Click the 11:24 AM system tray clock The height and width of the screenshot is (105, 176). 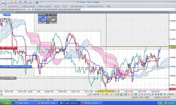(x=171, y=103)
